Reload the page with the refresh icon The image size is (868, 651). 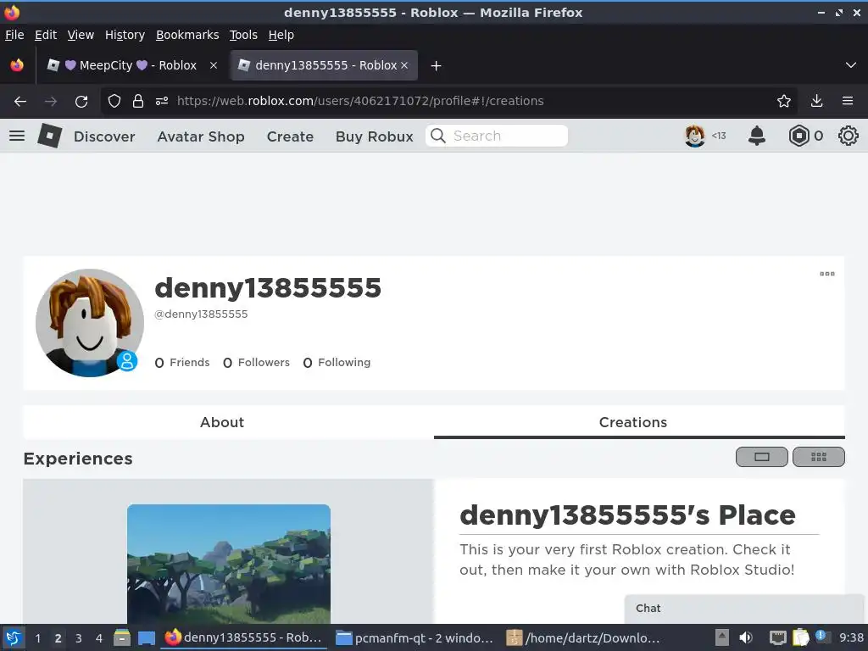click(81, 102)
